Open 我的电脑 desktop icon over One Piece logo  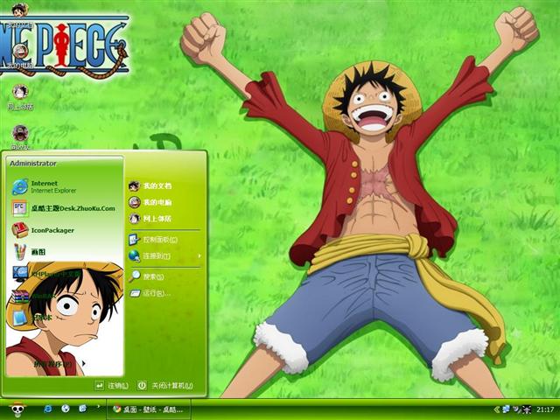[20, 55]
